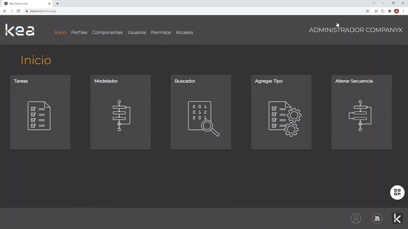
Task: Open a new browser tab
Action: 57,3
